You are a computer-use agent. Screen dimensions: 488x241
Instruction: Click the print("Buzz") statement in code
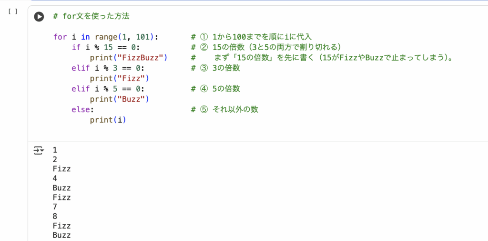coord(120,99)
